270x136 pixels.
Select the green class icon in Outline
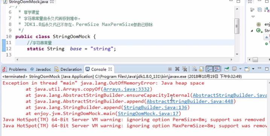[258, 31]
